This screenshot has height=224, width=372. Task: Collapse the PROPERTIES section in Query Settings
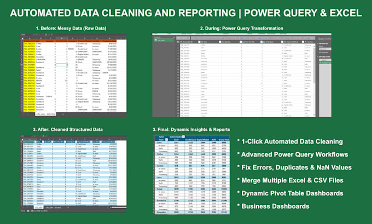coord(318,44)
